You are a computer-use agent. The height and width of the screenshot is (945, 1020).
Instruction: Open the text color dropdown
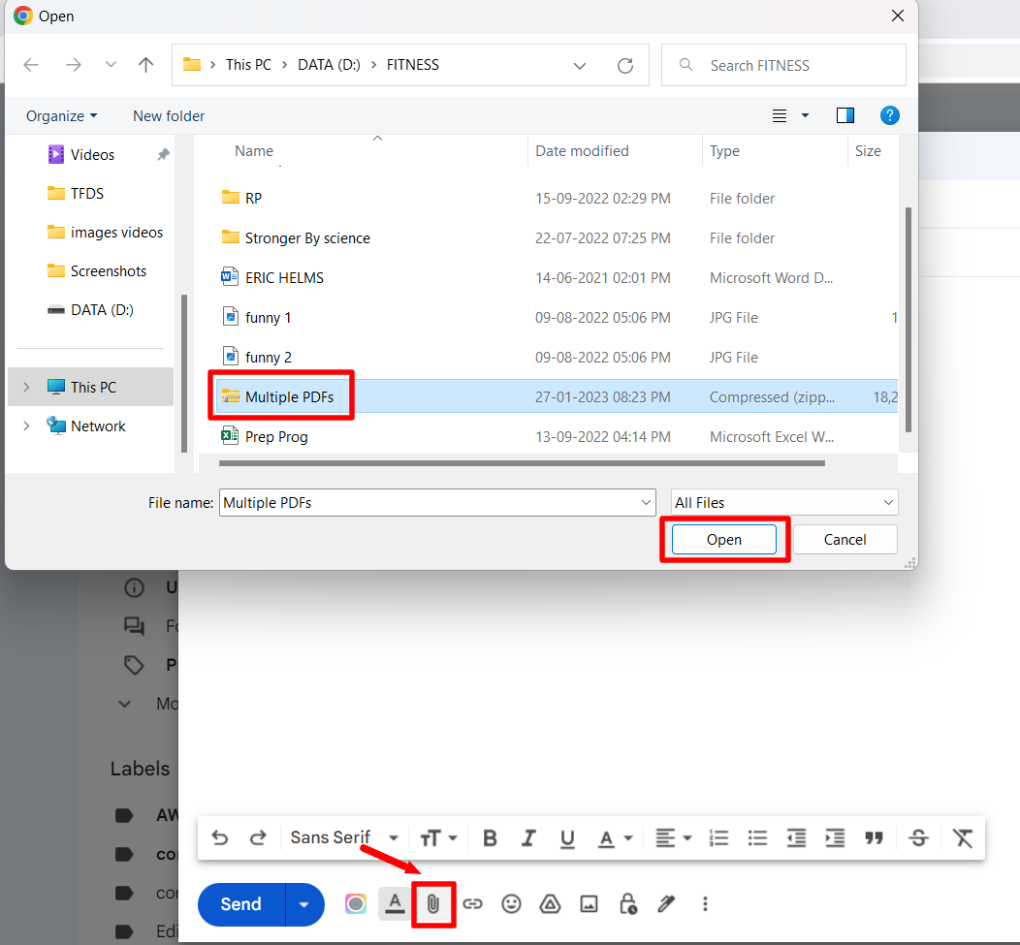tap(615, 838)
